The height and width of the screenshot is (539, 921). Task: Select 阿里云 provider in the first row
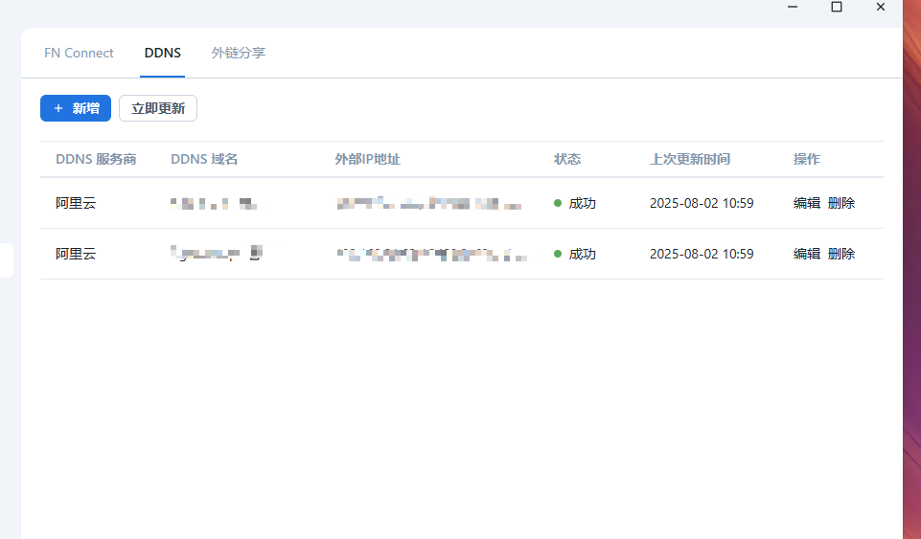(76, 203)
